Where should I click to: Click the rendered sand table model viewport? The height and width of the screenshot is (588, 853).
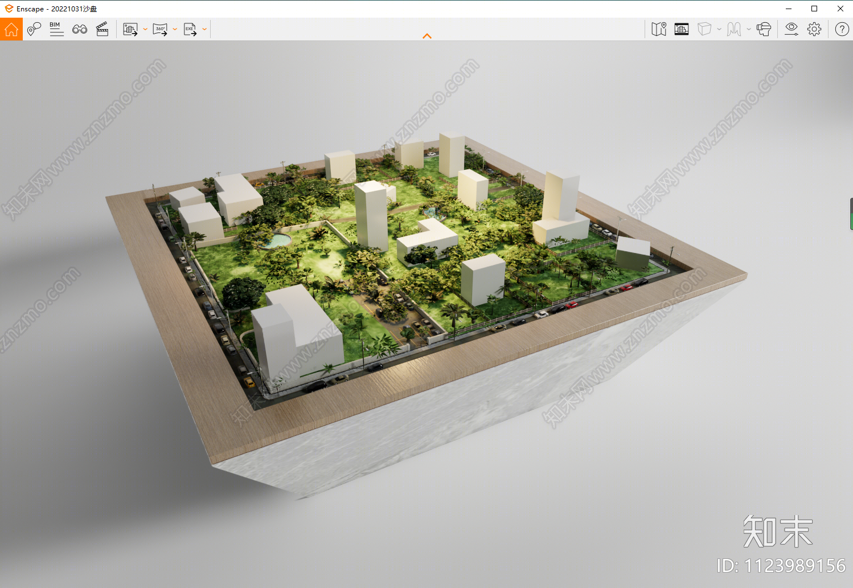click(426, 313)
